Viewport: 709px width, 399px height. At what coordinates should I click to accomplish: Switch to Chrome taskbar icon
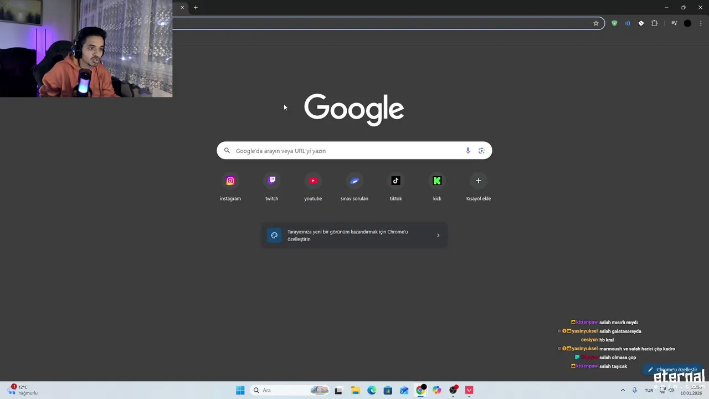(x=420, y=390)
